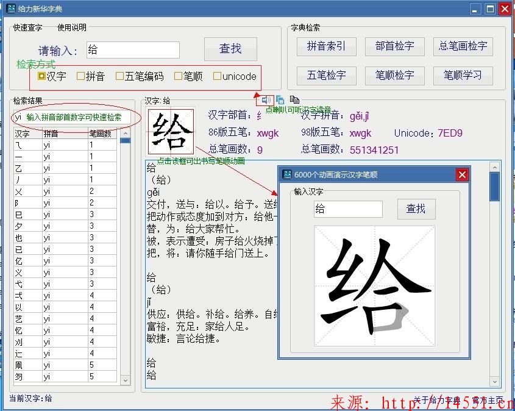Viewport: 515px width, 411px height.
Task: Maximize the 给力新华字典 main window
Action: [489, 9]
